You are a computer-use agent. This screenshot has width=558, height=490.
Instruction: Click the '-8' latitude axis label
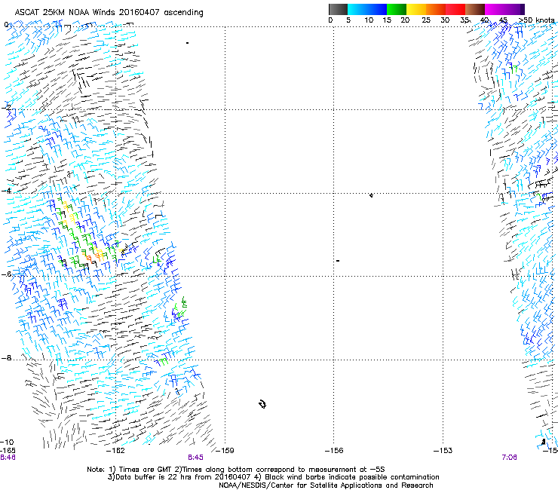click(6, 357)
